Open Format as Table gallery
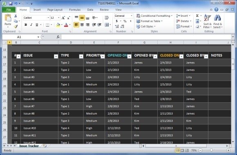237x155 pixels. coord(149,21)
